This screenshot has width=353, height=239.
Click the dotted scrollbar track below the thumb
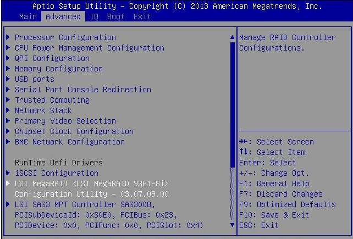point(233,194)
